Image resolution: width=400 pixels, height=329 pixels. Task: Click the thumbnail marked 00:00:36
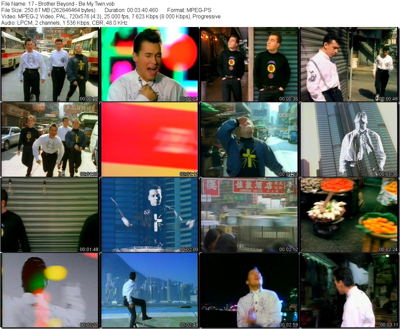pyautogui.click(x=249, y=64)
